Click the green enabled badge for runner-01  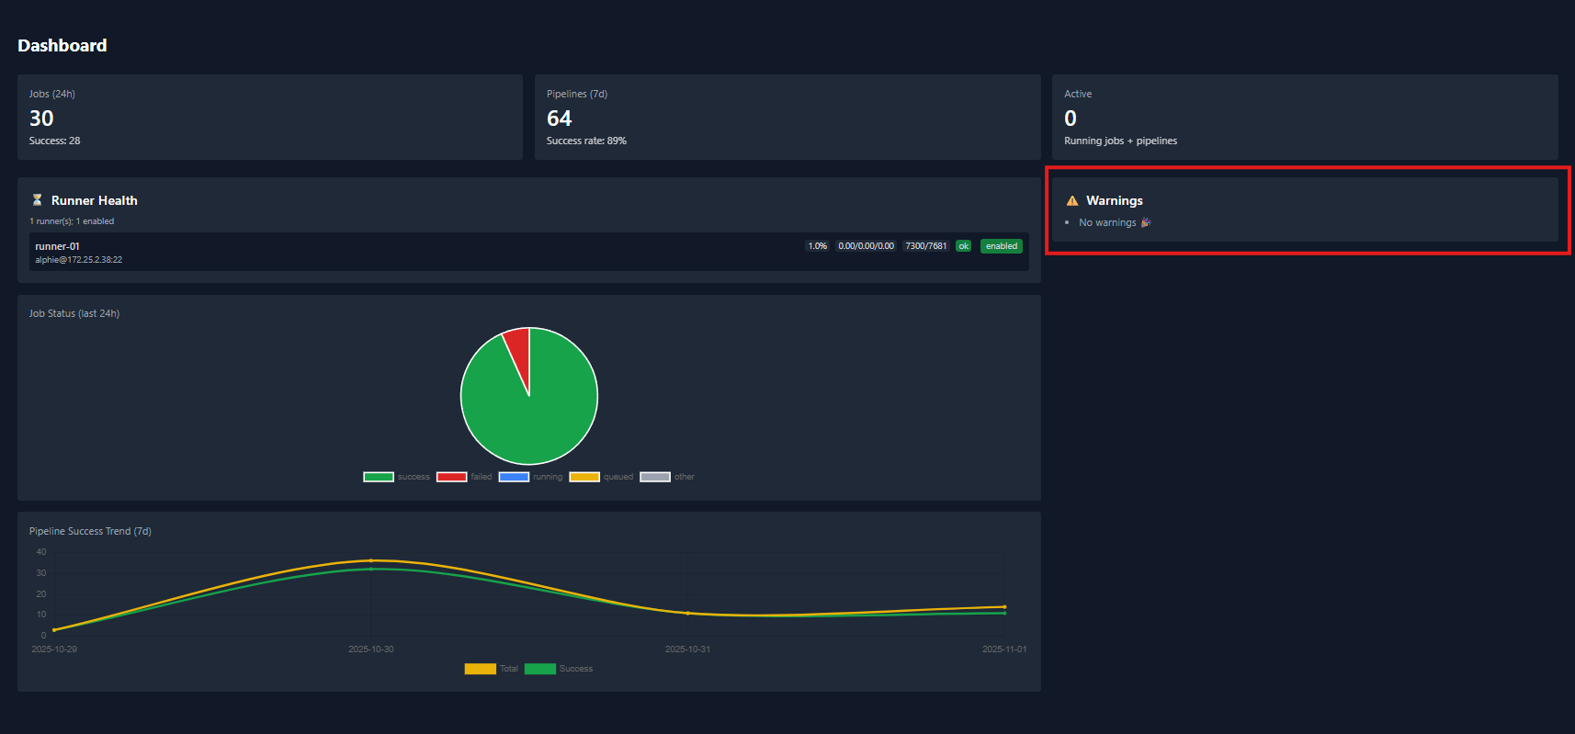click(1002, 246)
